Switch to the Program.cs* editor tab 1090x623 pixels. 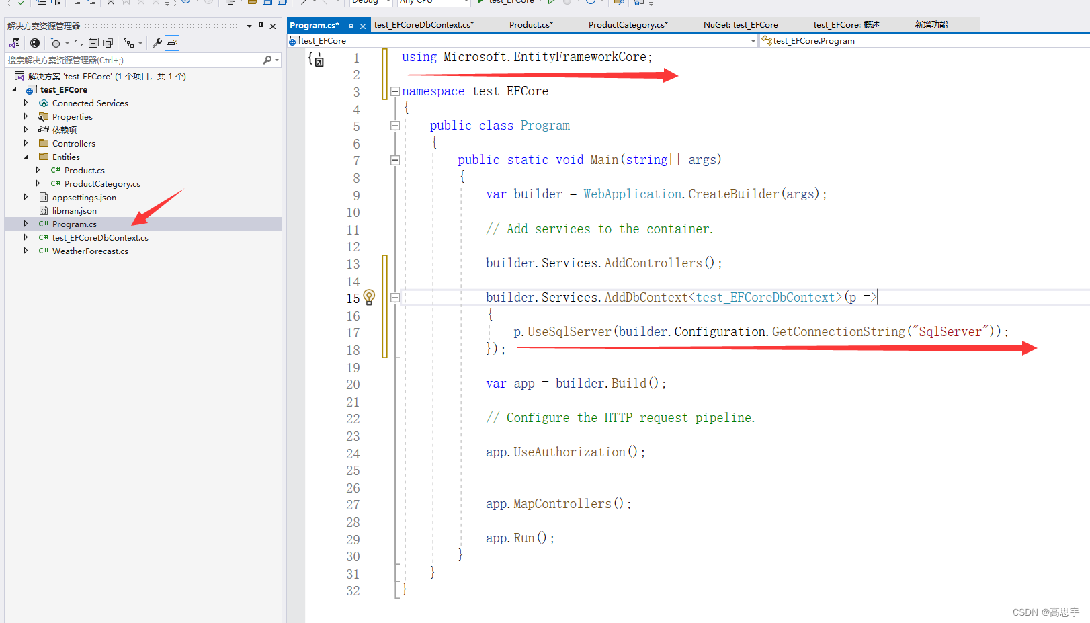coord(315,25)
